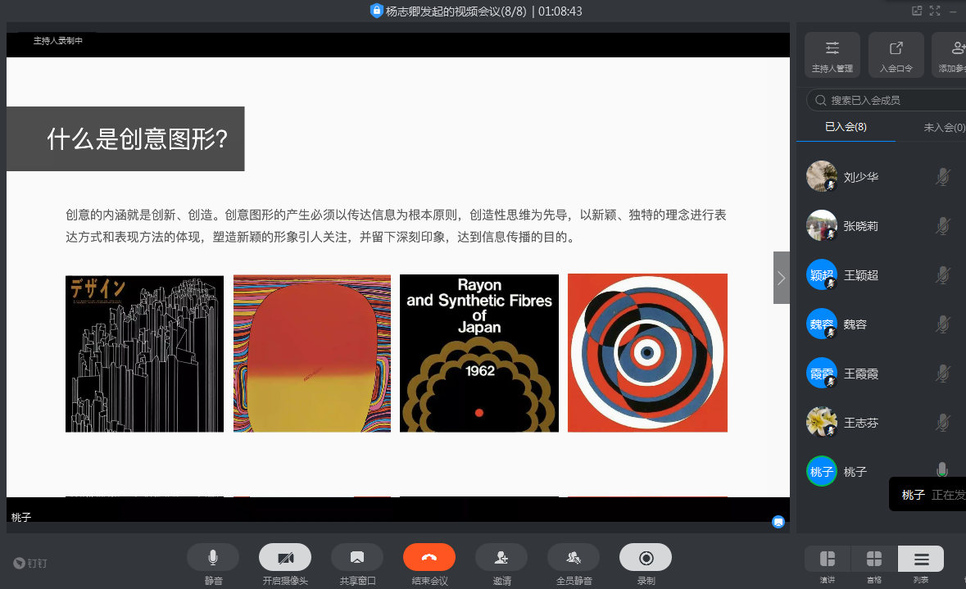The height and width of the screenshot is (589, 966).
Task: Toggle meeting recording (录制)
Action: coord(645,558)
